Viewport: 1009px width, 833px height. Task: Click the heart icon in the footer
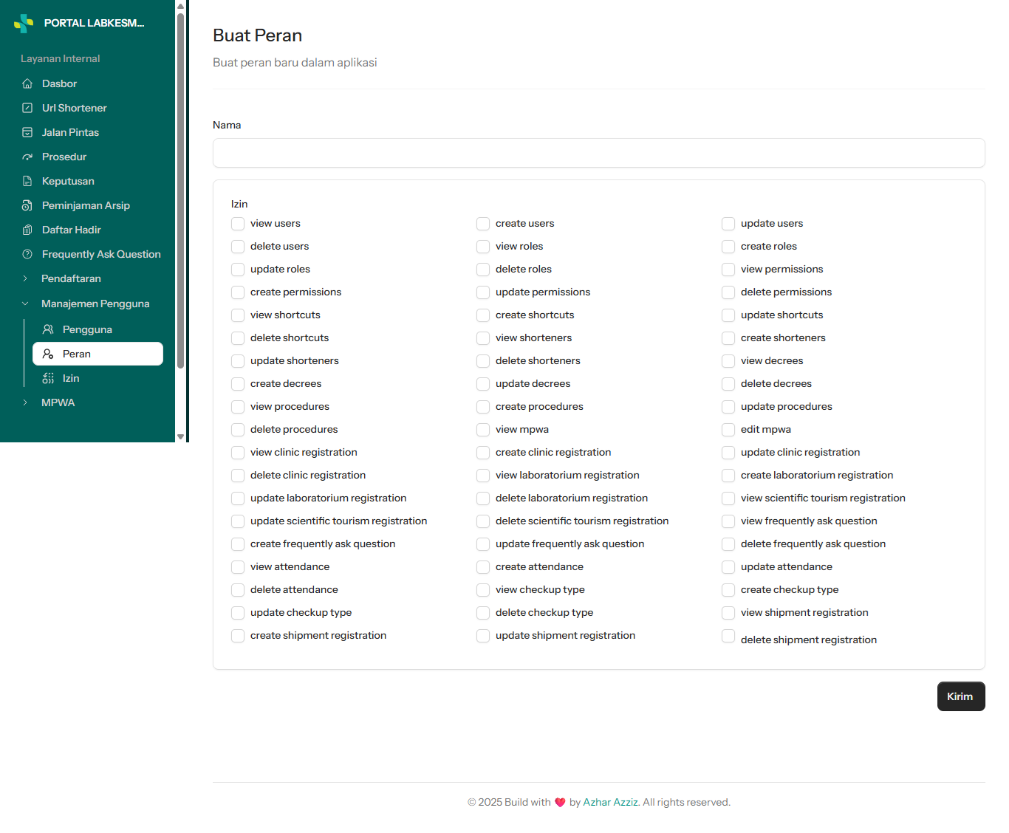(x=560, y=803)
